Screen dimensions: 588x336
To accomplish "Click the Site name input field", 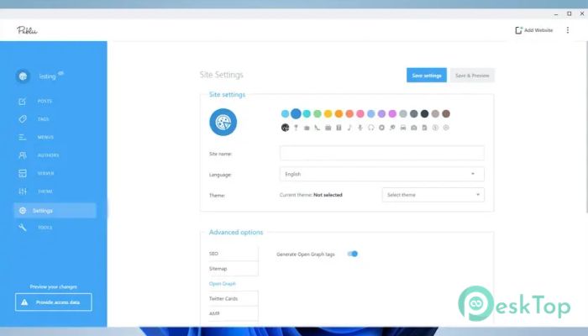I will (381, 154).
